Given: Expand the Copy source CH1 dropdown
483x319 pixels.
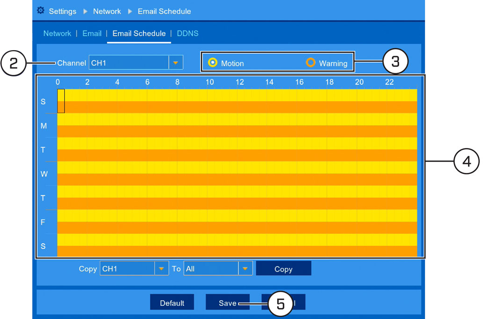Looking at the screenshot, I should (x=134, y=268).
